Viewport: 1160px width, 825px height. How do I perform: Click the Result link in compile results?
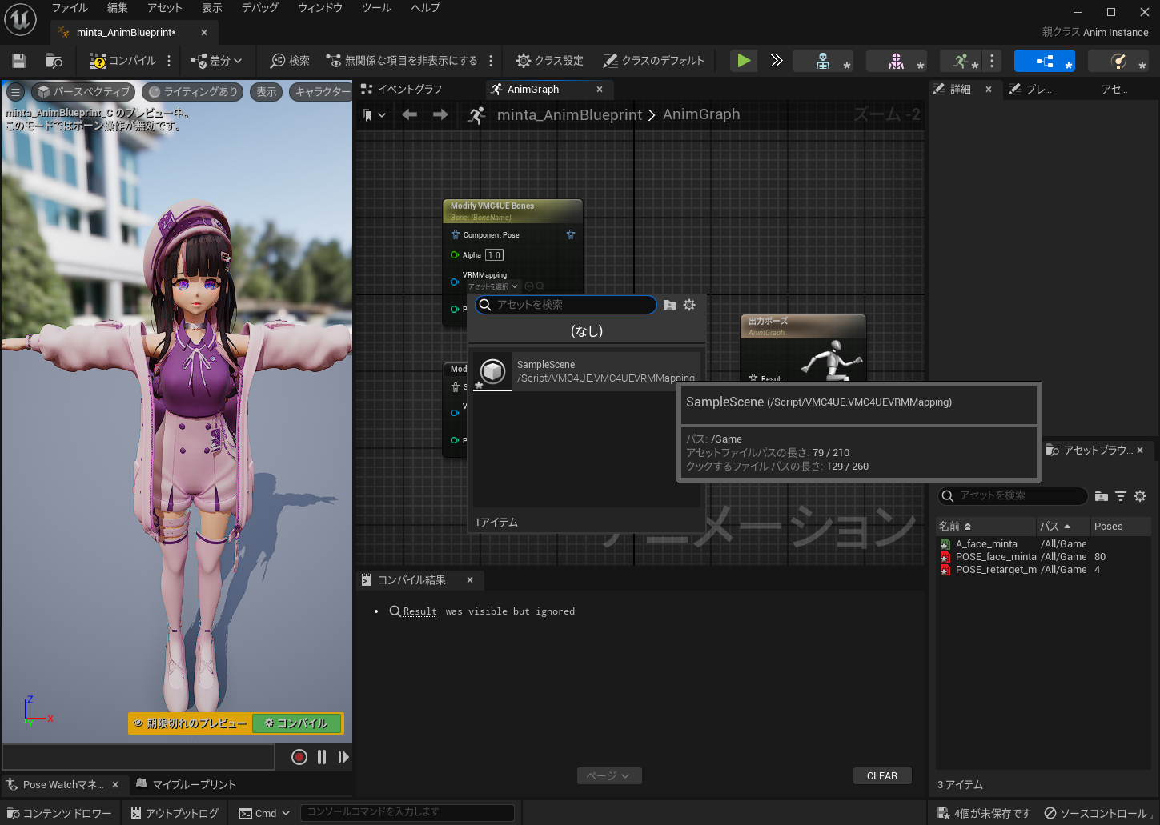click(419, 611)
